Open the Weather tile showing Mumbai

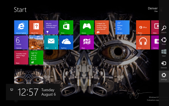click(x=122, y=27)
